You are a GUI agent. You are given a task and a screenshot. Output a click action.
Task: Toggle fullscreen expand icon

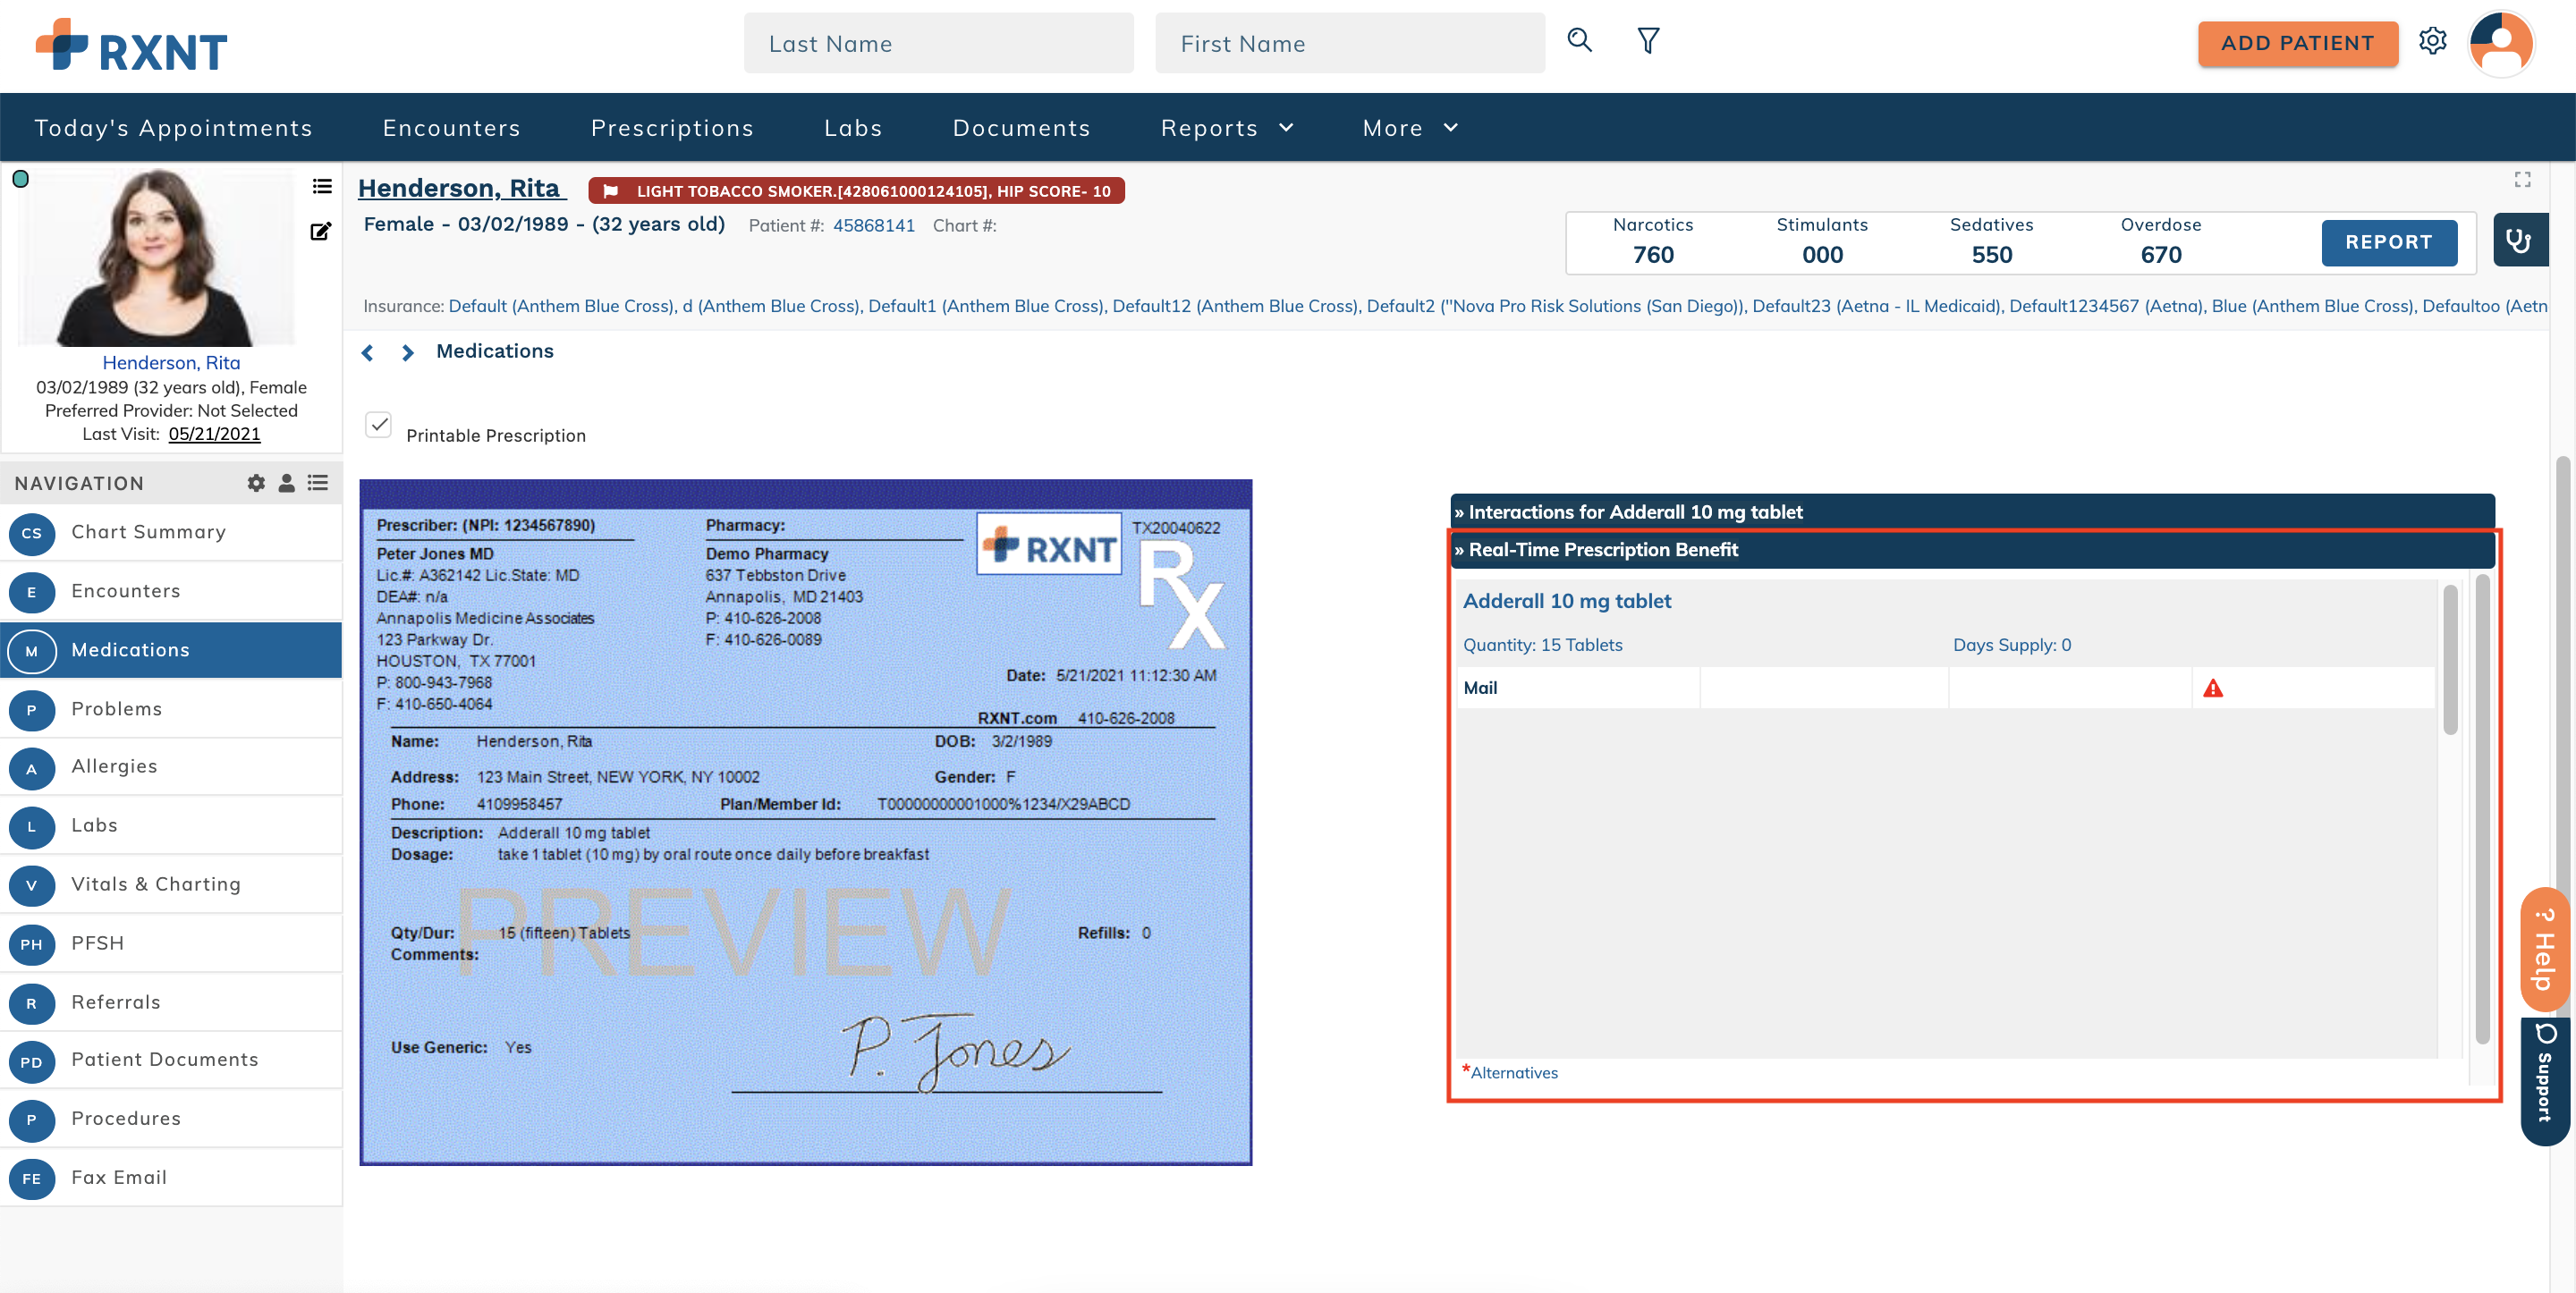click(x=2522, y=179)
